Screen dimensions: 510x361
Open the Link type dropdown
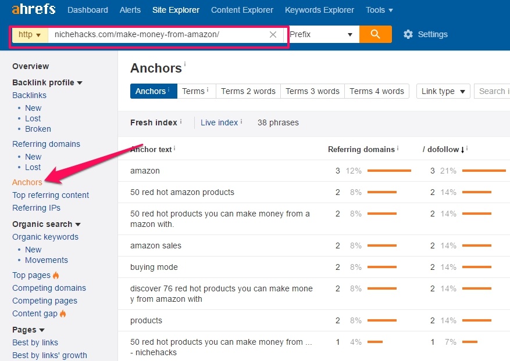point(443,91)
